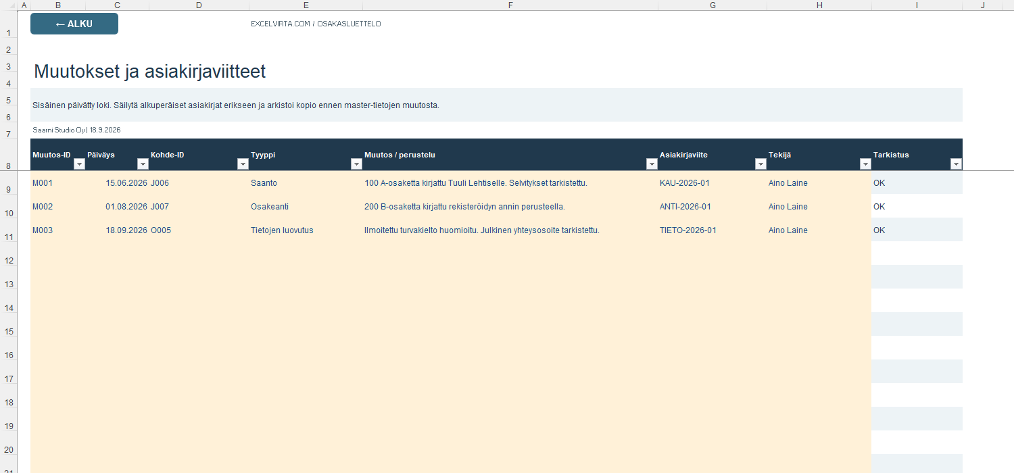Select column F header
1014x473 pixels.
[510, 5]
